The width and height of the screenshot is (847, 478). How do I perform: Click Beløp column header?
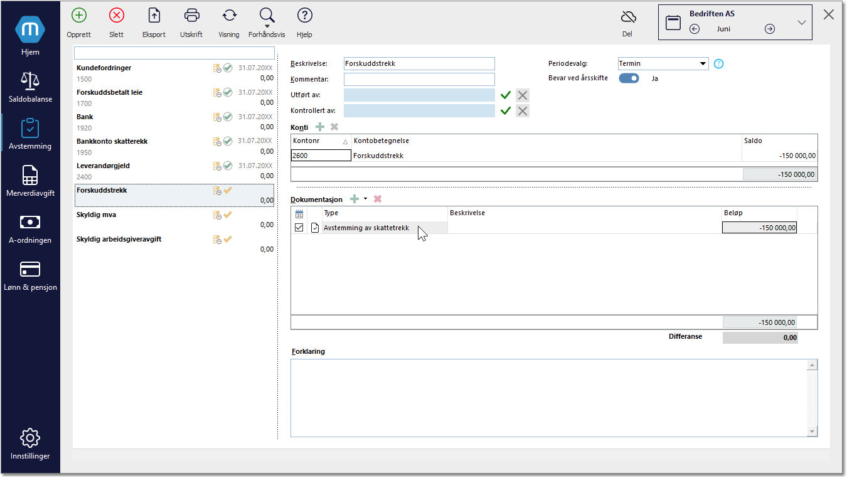(759, 213)
